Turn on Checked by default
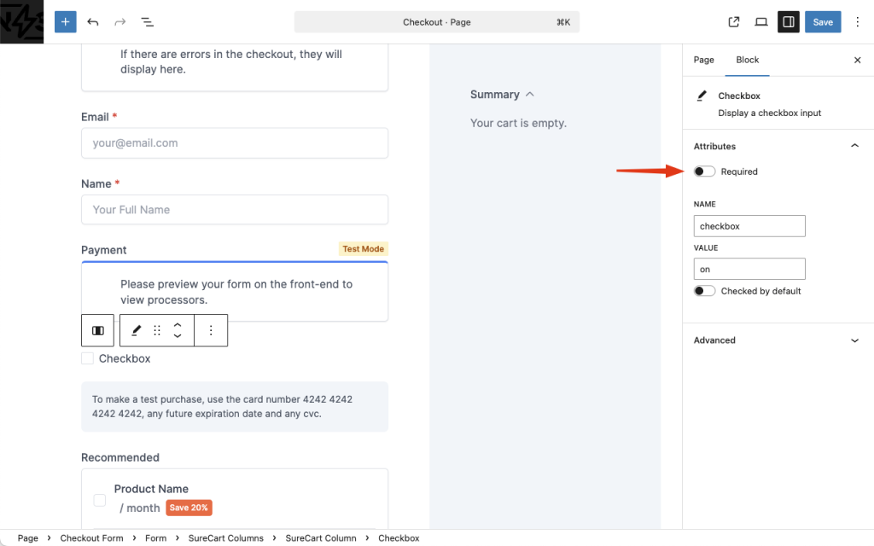This screenshot has width=874, height=546. pos(704,290)
